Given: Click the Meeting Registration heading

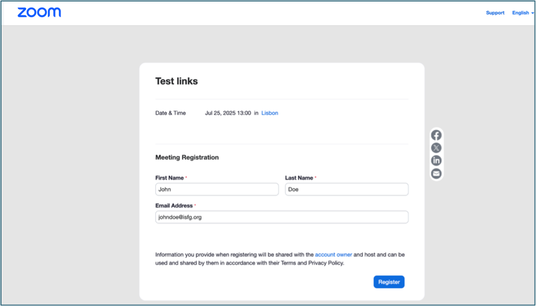Looking at the screenshot, I should 187,157.
